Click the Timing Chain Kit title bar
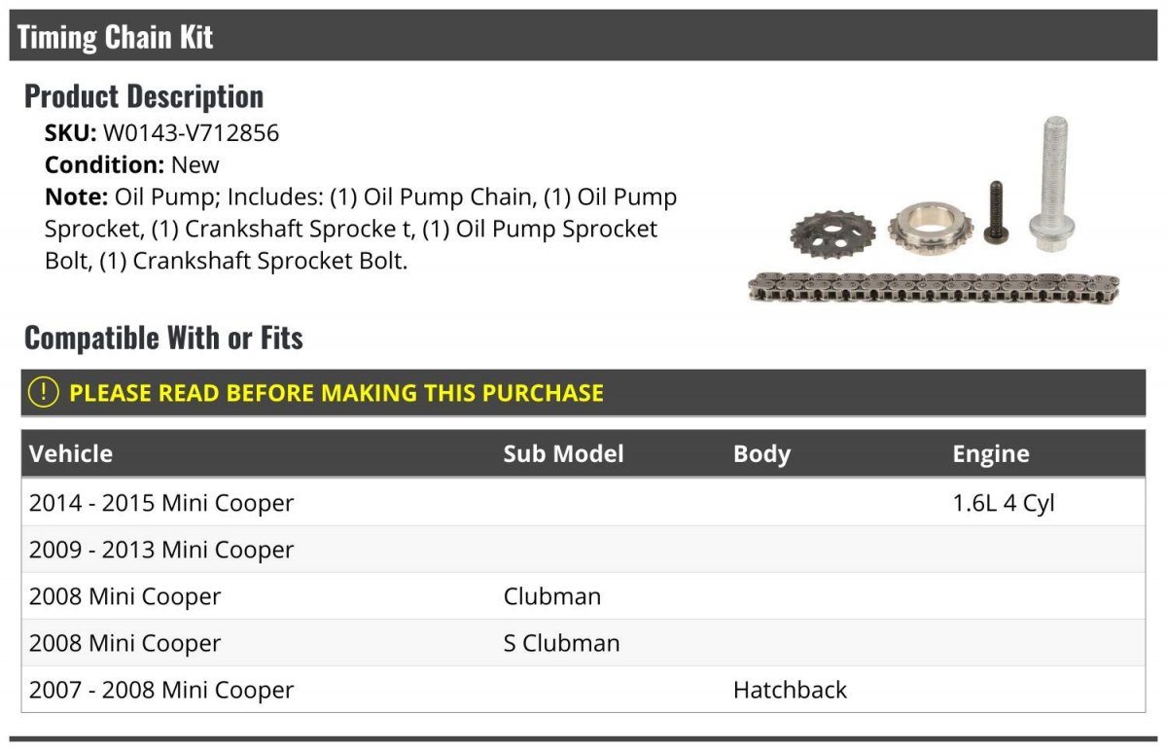 point(583,36)
